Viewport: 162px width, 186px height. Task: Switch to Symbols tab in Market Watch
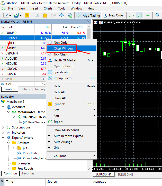tap(10, 89)
